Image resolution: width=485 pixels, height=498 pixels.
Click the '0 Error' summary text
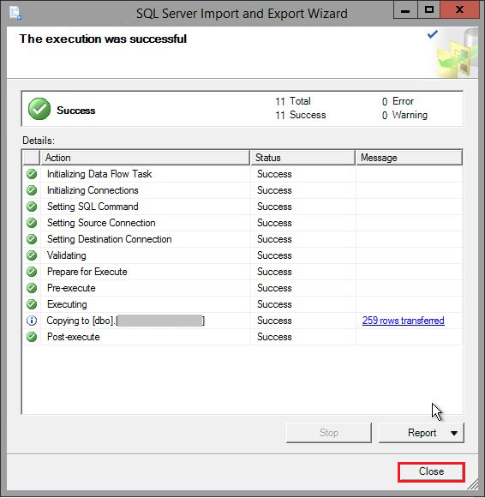398,101
